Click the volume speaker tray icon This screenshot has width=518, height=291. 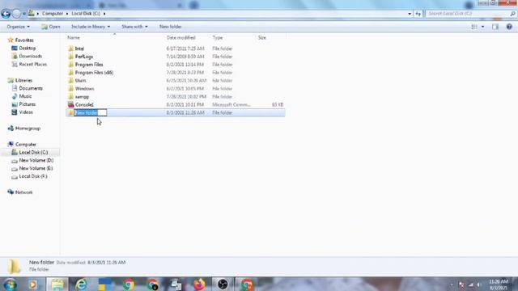click(x=479, y=285)
